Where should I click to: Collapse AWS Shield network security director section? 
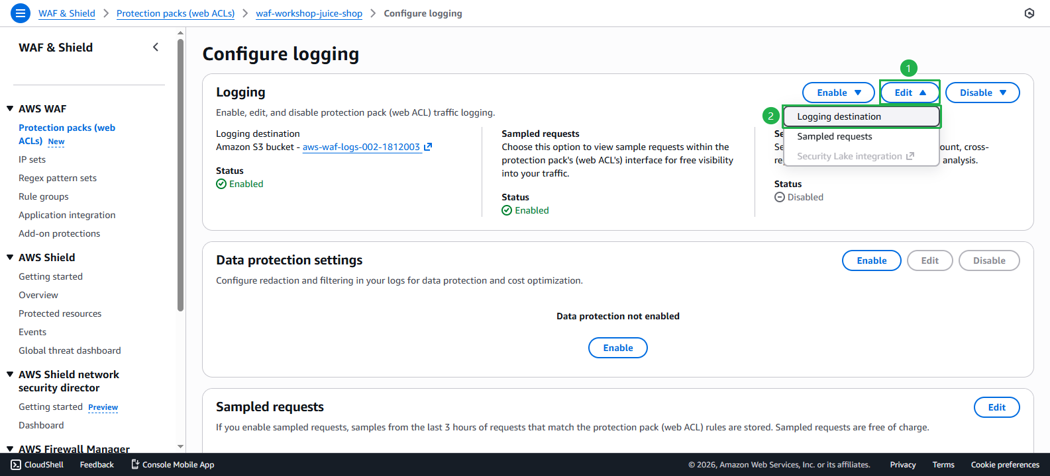pyautogui.click(x=10, y=374)
